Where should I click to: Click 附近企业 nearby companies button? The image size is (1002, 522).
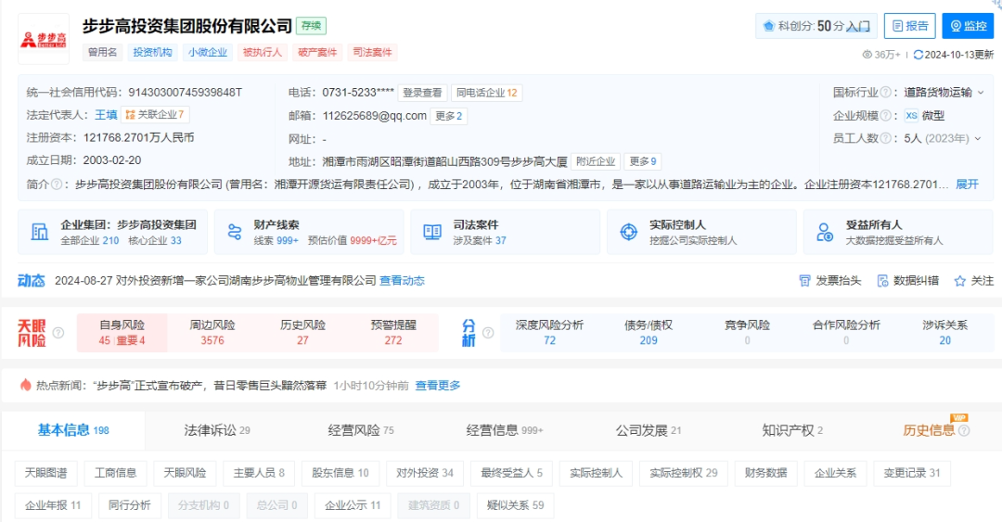(x=596, y=161)
